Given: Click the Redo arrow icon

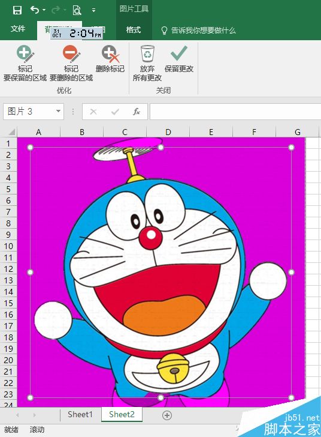Looking at the screenshot, I should 56,10.
